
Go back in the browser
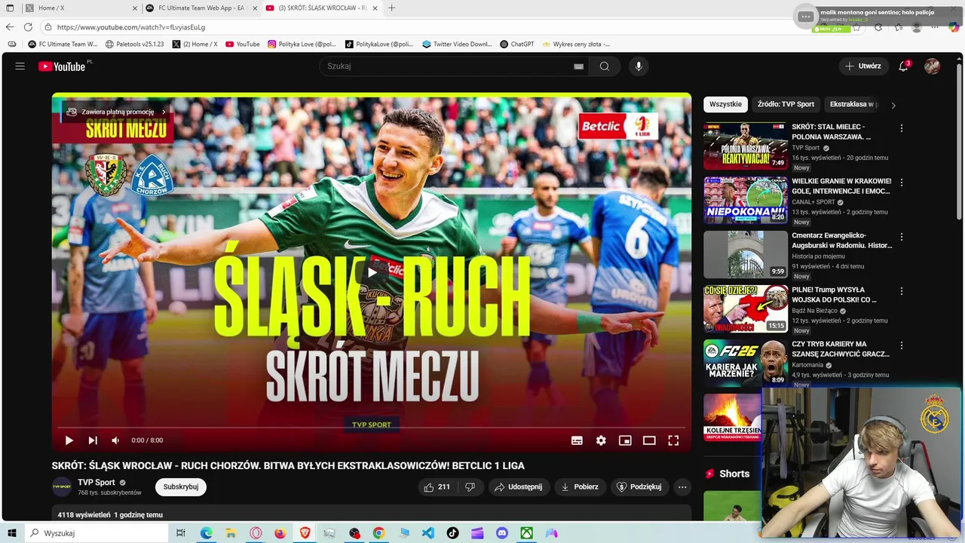[x=10, y=27]
